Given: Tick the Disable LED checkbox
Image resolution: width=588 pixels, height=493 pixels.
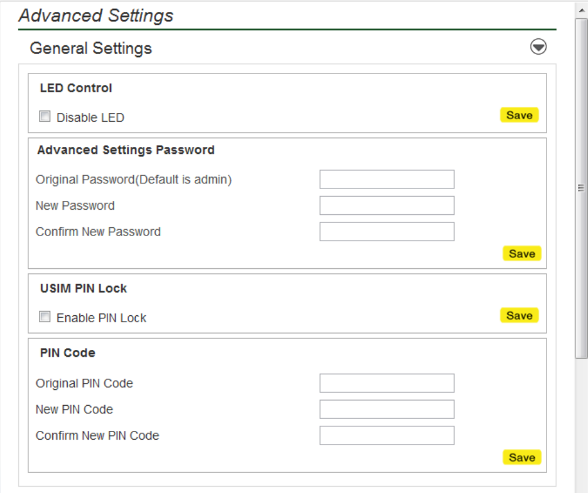Looking at the screenshot, I should (45, 116).
